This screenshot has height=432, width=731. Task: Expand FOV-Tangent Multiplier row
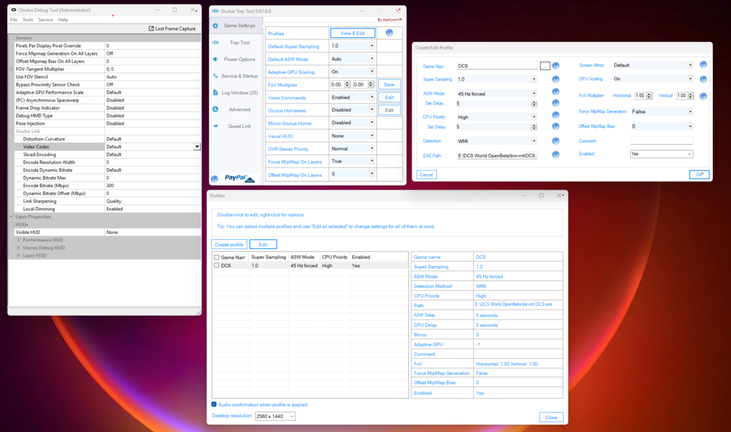click(x=11, y=69)
